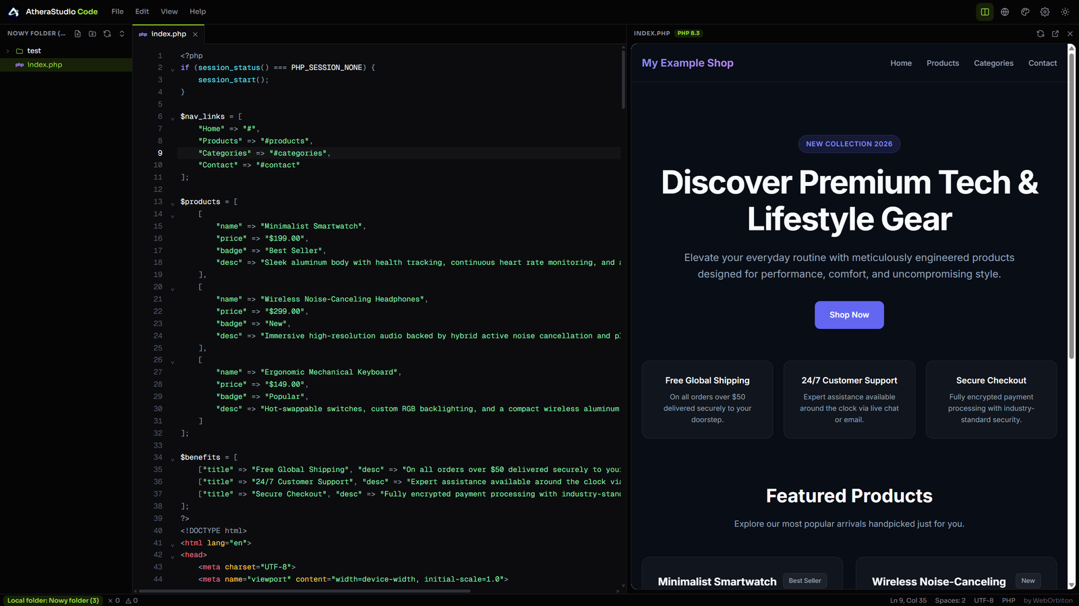Click My Example Shop brand link
Image resolution: width=1079 pixels, height=606 pixels.
(688, 63)
